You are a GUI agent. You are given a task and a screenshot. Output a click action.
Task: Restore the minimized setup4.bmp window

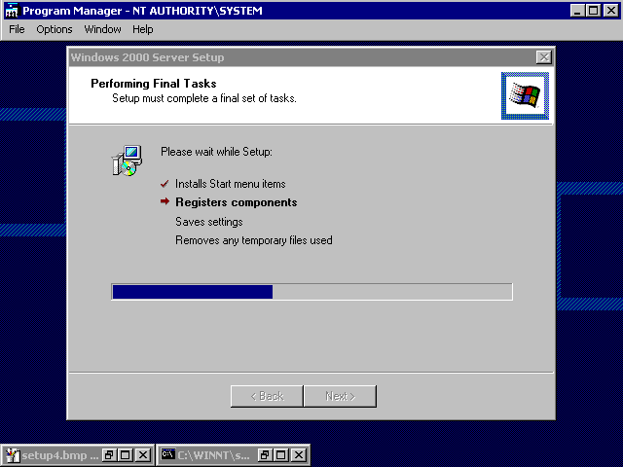click(x=110, y=454)
